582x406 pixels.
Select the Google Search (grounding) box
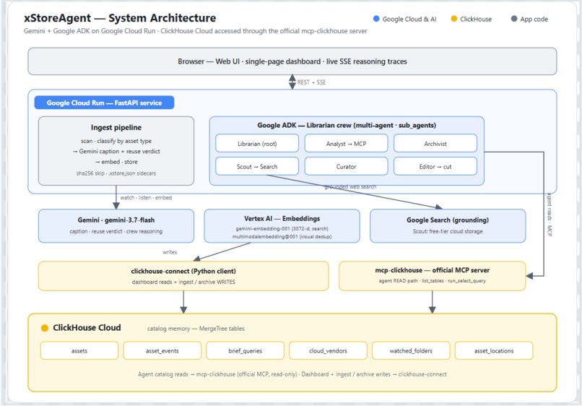[448, 226]
